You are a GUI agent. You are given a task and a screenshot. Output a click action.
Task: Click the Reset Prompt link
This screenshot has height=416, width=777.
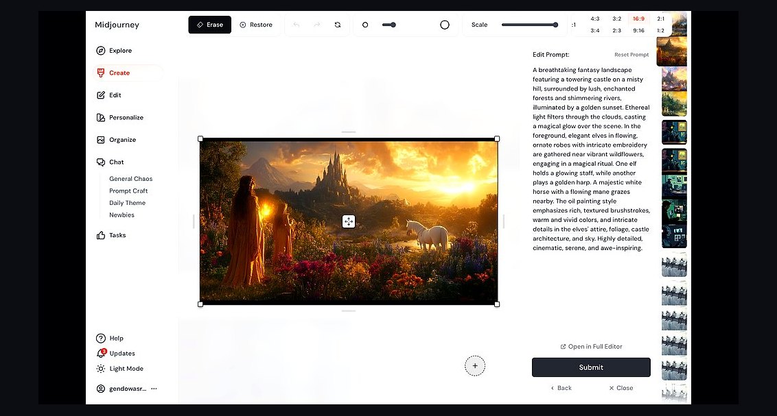(631, 55)
